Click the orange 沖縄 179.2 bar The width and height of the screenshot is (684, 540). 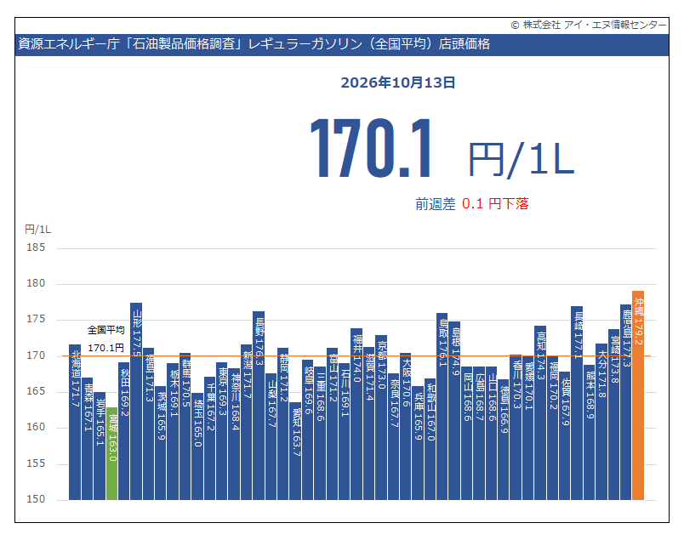(638, 395)
